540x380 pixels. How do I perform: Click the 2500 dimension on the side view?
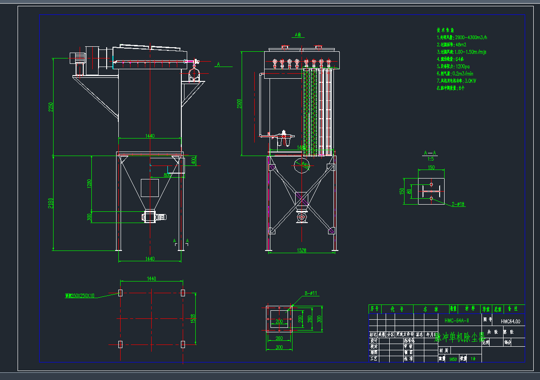tap(240, 103)
